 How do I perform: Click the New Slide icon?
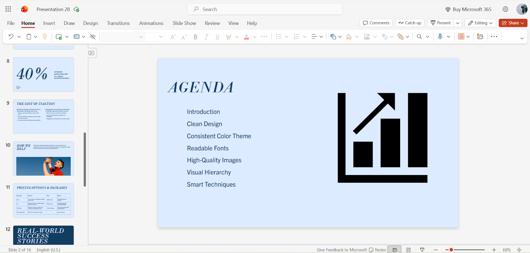pyautogui.click(x=59, y=37)
